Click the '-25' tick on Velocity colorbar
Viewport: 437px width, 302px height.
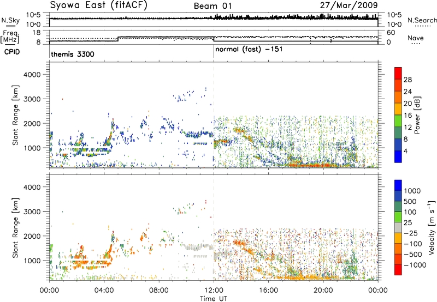pyautogui.click(x=412, y=233)
